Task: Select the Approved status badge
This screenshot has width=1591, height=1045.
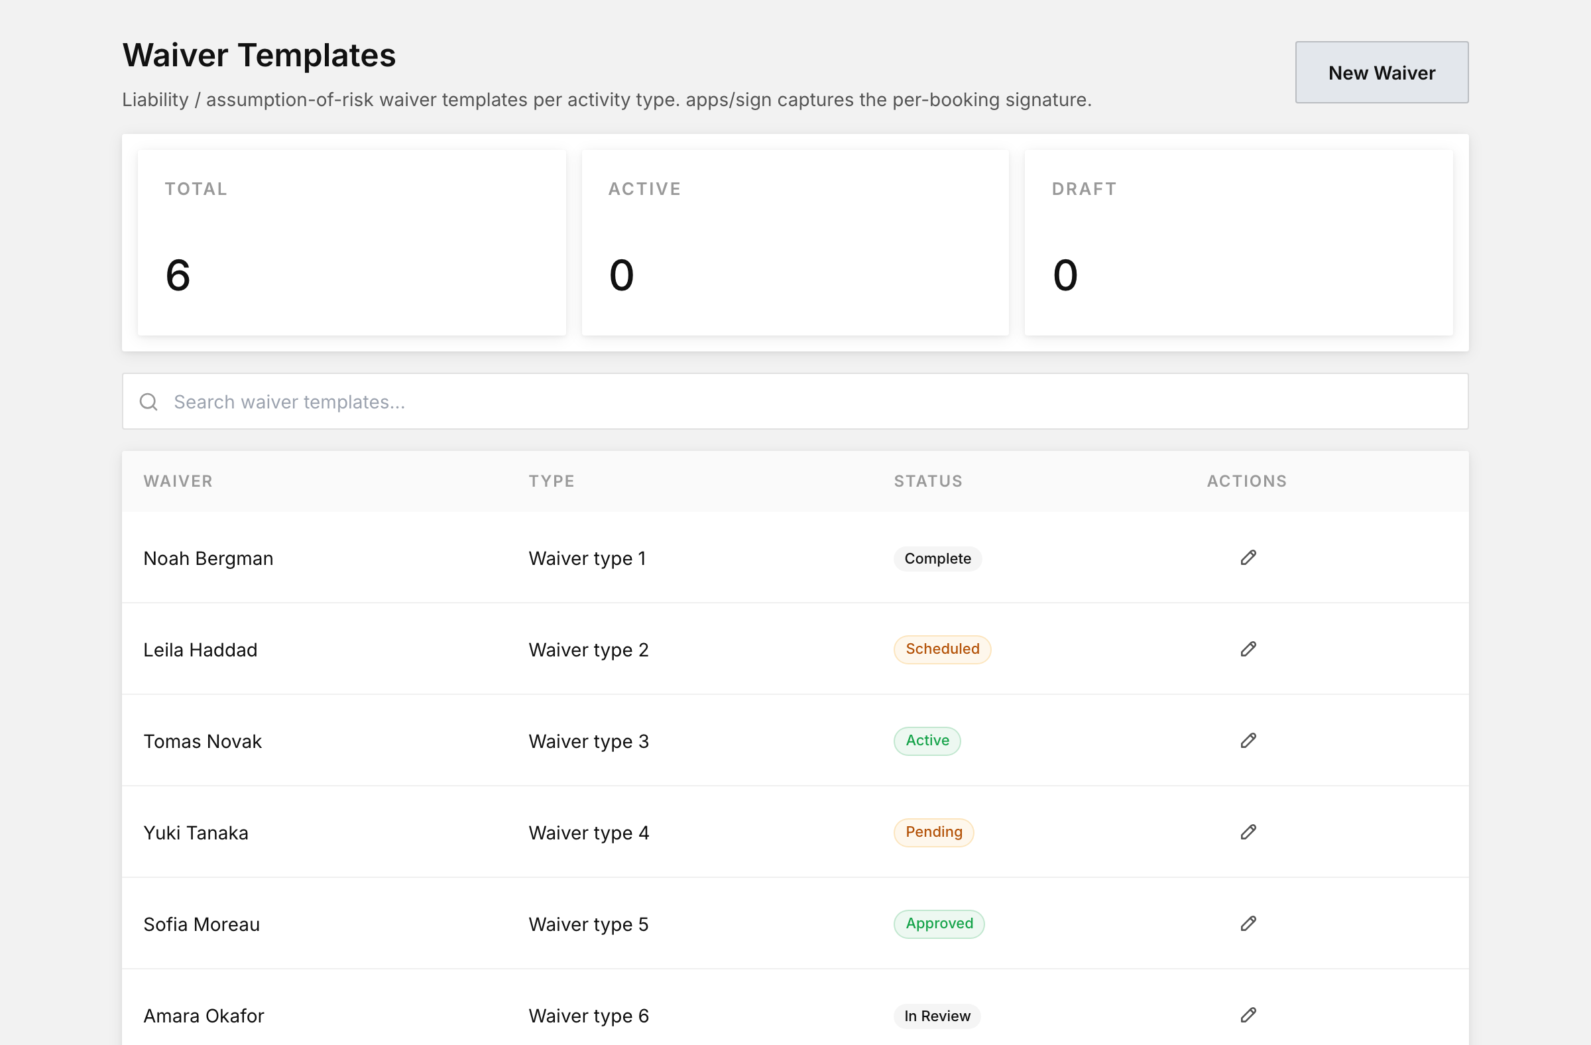Action: click(x=939, y=924)
